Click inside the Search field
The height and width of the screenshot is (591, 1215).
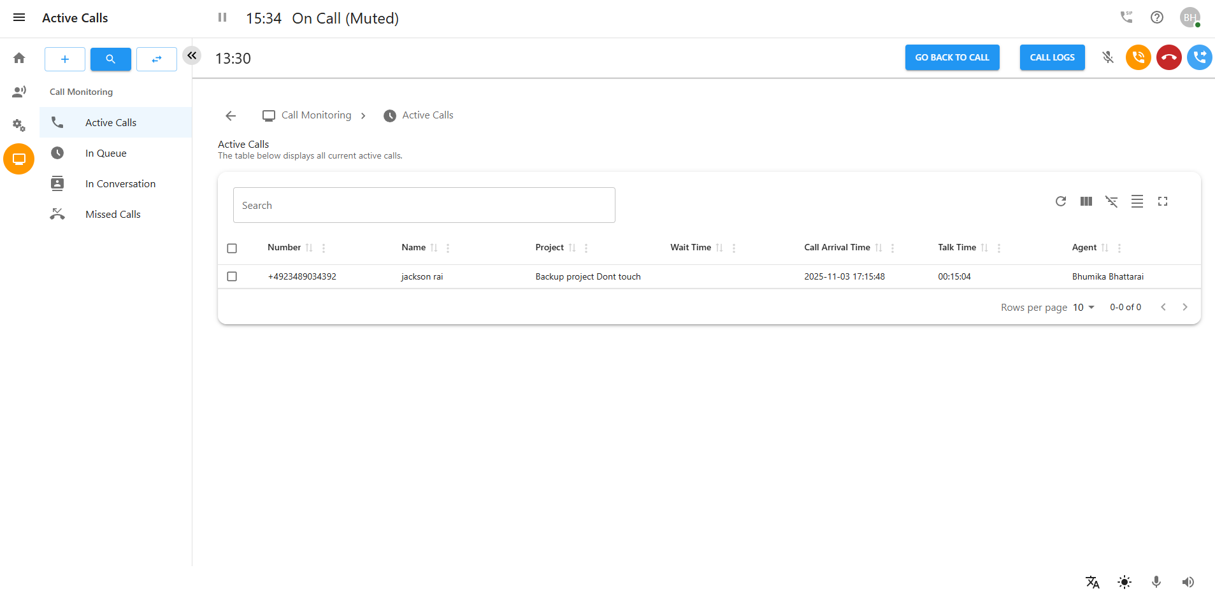click(424, 205)
